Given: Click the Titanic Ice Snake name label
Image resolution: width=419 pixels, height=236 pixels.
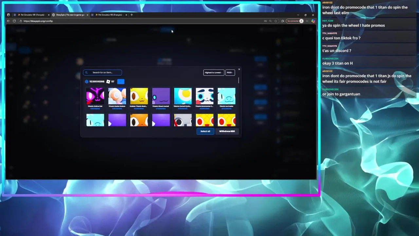Looking at the screenshot, I should click(x=227, y=106).
